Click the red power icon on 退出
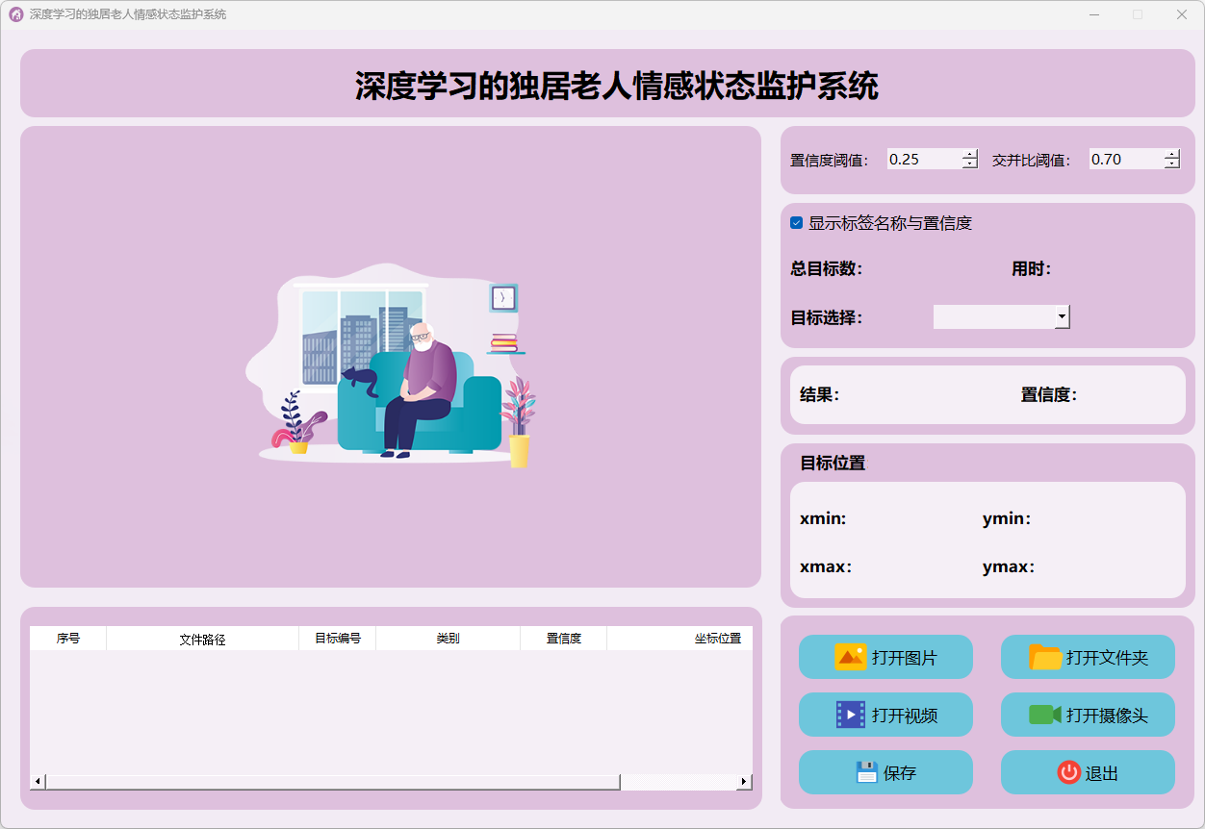This screenshot has height=829, width=1205. [1068, 772]
